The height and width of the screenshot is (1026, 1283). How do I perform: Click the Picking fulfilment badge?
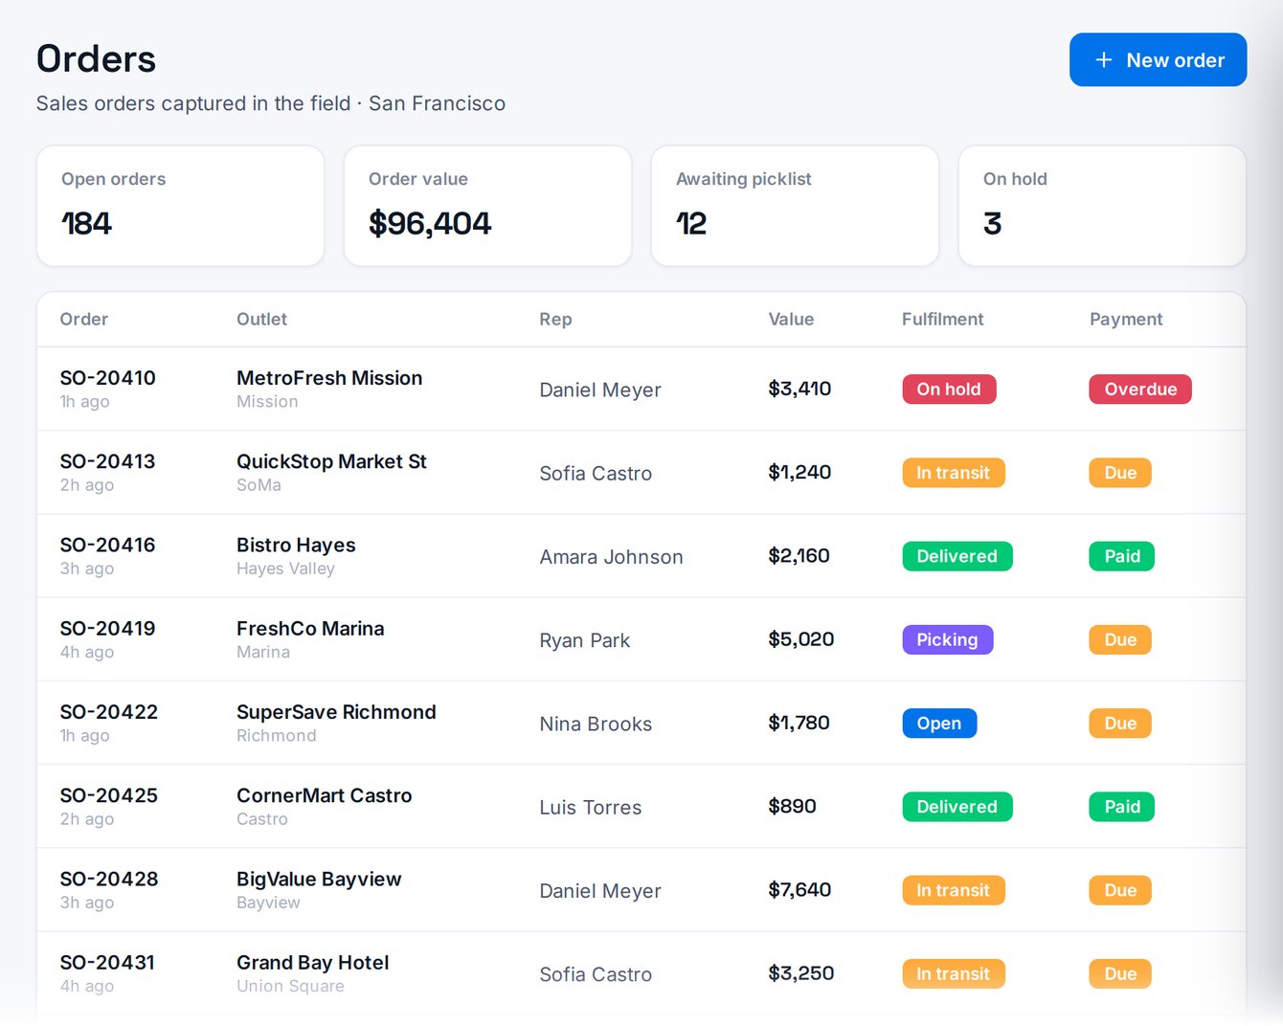(947, 640)
